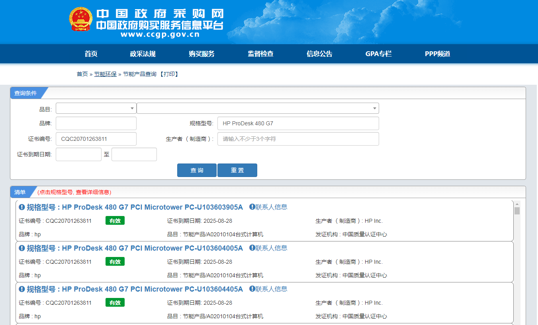Open the first 品目 category dropdown

click(x=96, y=108)
